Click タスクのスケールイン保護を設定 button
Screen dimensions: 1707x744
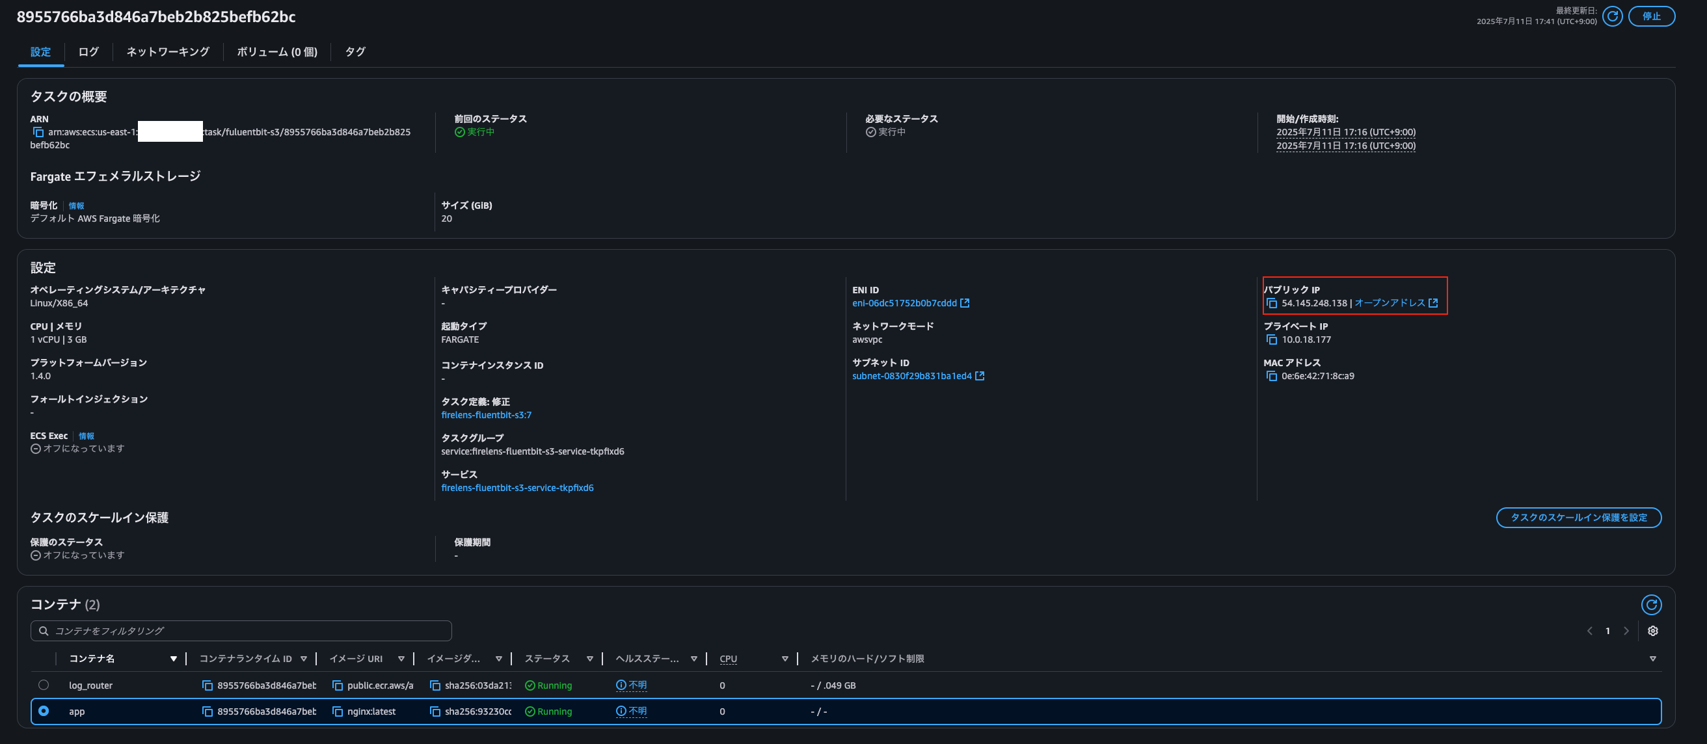tap(1578, 518)
